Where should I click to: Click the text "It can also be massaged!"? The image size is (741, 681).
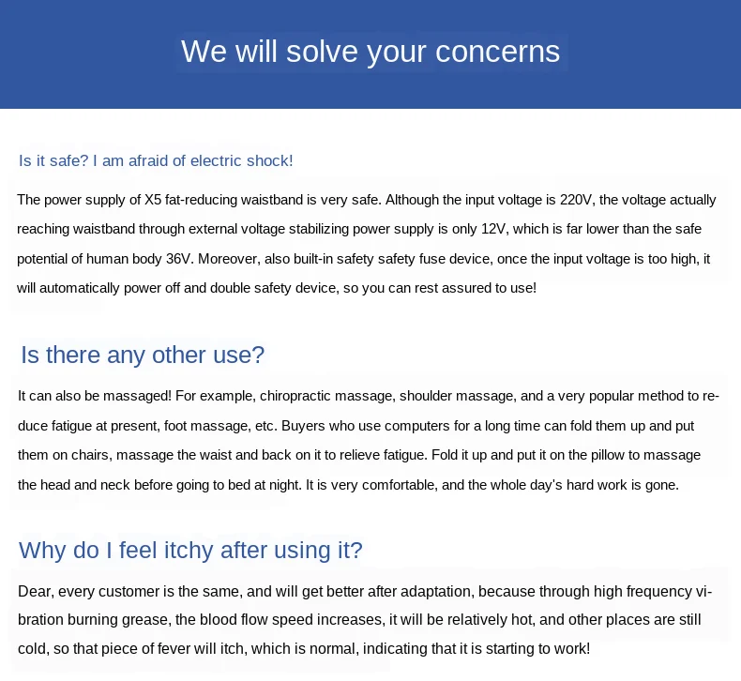(x=95, y=396)
